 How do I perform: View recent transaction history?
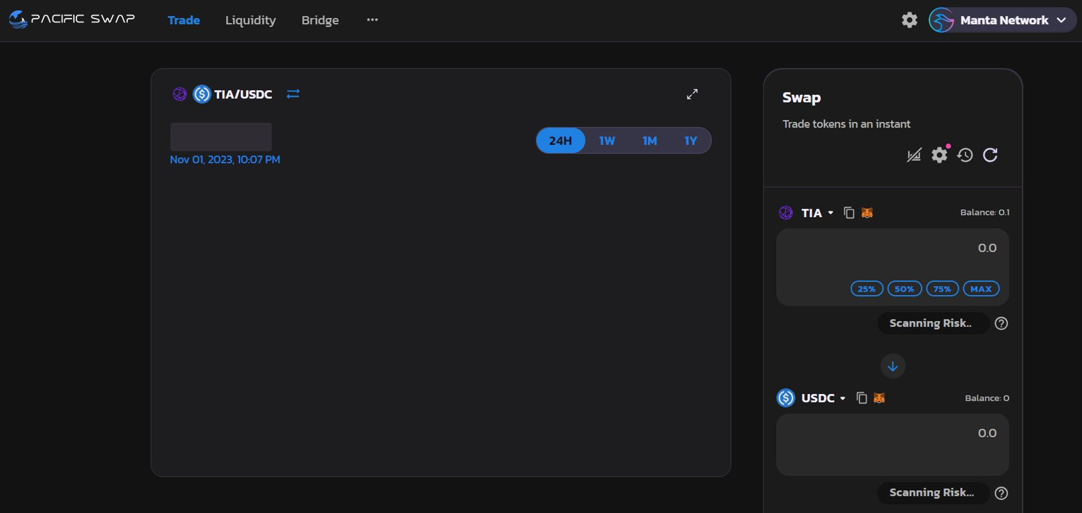(x=965, y=155)
